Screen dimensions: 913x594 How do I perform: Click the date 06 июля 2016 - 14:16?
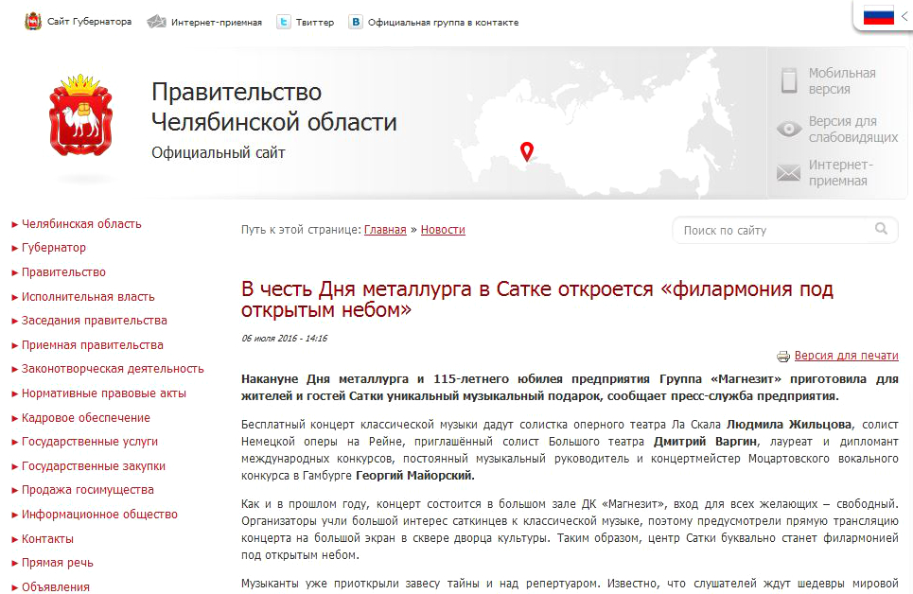[284, 339]
